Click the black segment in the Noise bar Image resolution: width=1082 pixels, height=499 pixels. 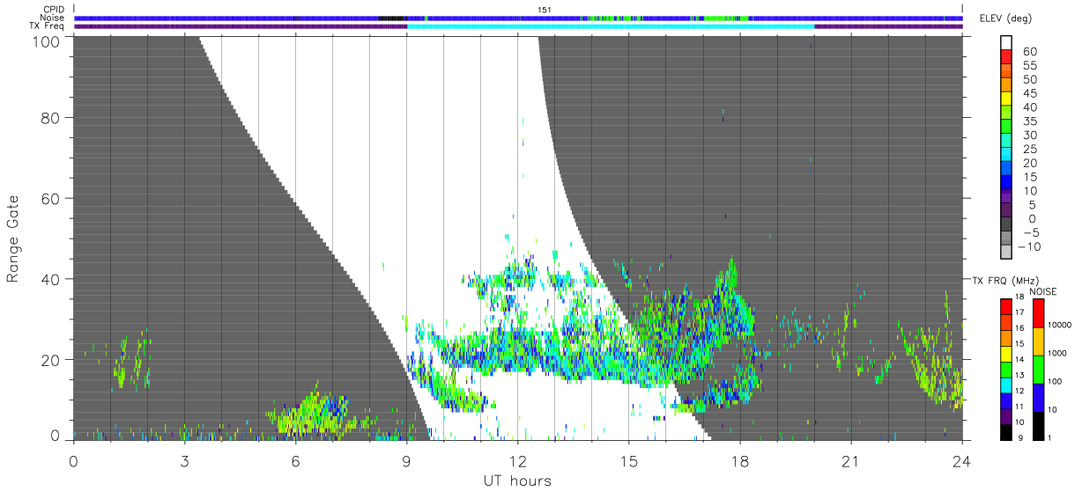[392, 18]
